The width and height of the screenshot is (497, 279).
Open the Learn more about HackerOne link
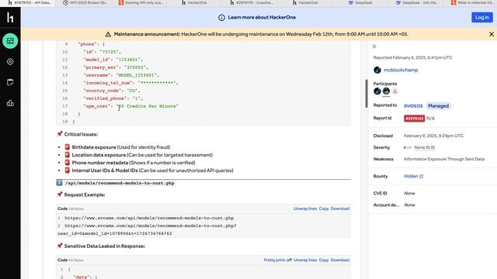coord(262,17)
